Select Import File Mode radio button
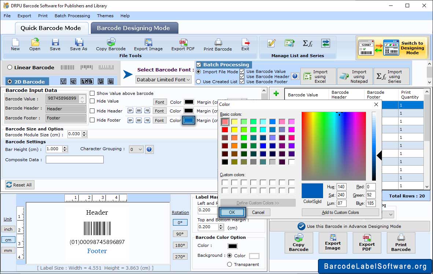 (x=198, y=72)
